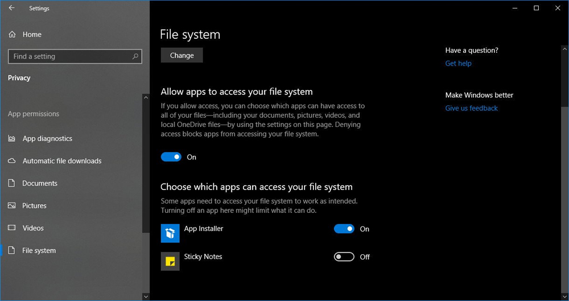Click the Sticky Notes app icon
Screen dimensions: 569x301
[x=170, y=261]
